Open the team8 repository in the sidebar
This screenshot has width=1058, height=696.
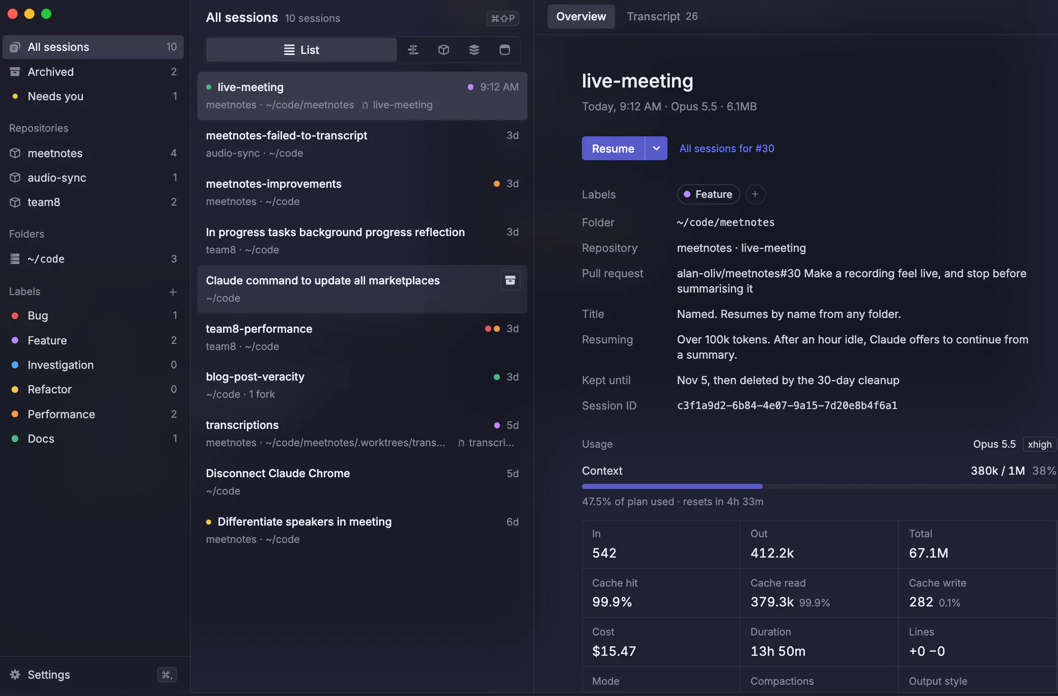[93, 202]
